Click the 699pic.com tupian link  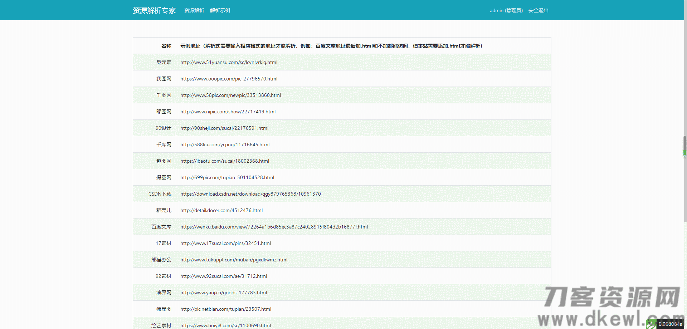[227, 177]
